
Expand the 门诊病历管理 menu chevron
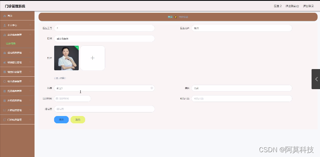30,119
